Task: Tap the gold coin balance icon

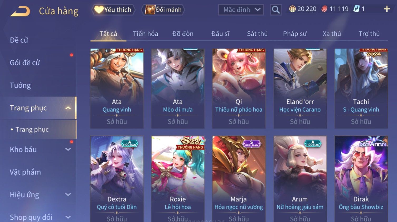Action: (292, 9)
